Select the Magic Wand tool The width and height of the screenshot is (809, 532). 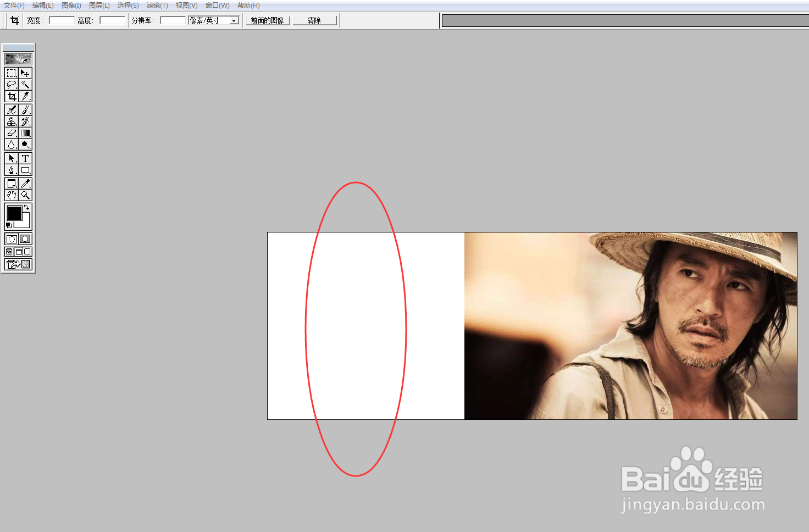(25, 85)
